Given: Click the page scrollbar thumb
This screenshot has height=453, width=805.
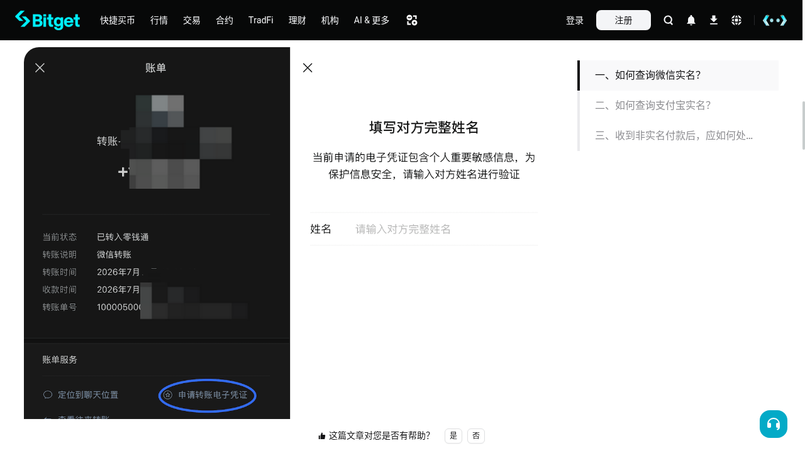Looking at the screenshot, I should click(803, 125).
